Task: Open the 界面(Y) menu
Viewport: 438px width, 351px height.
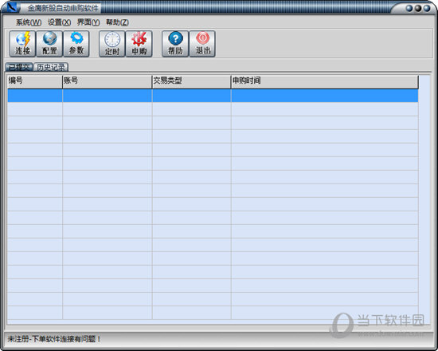Action: pyautogui.click(x=88, y=22)
